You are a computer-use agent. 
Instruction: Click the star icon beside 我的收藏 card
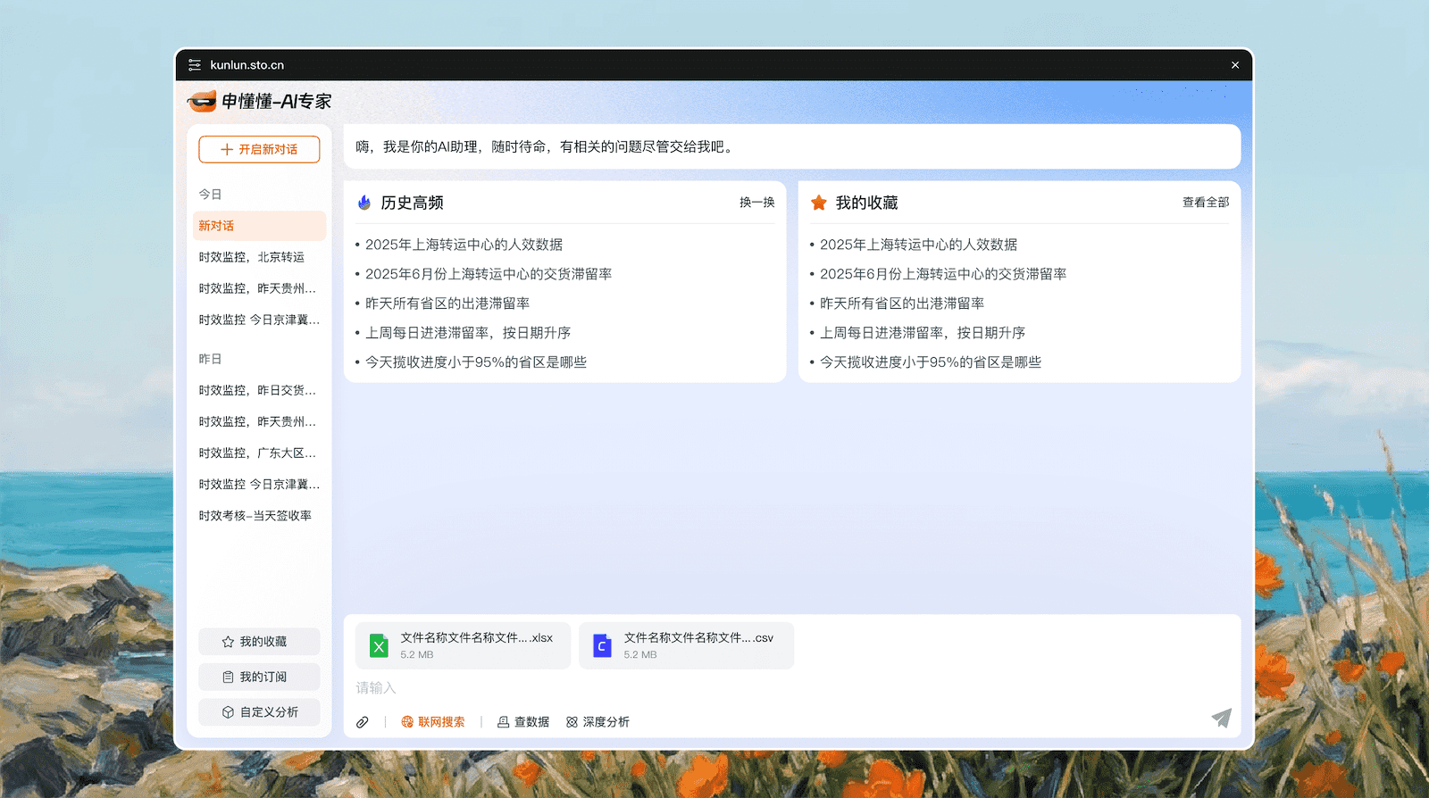pyautogui.click(x=819, y=203)
